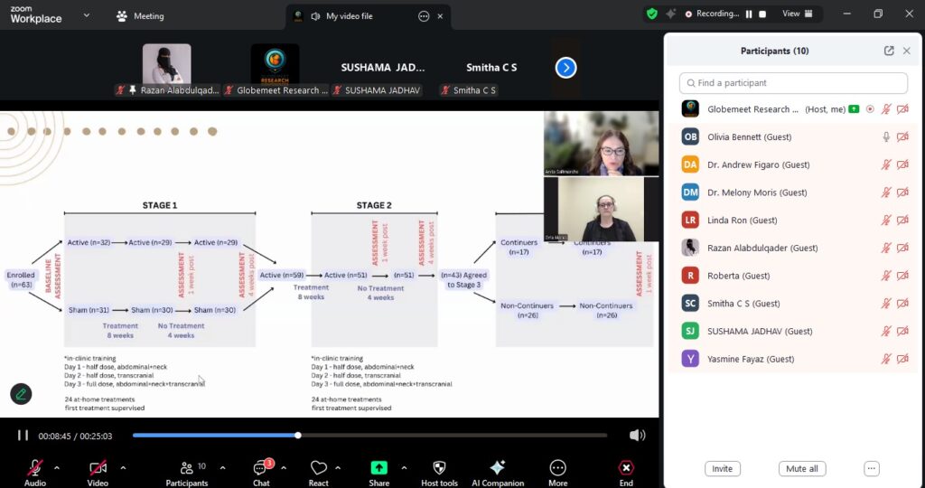Click the green Share screen icon
925x488 pixels.
pyautogui.click(x=378, y=468)
